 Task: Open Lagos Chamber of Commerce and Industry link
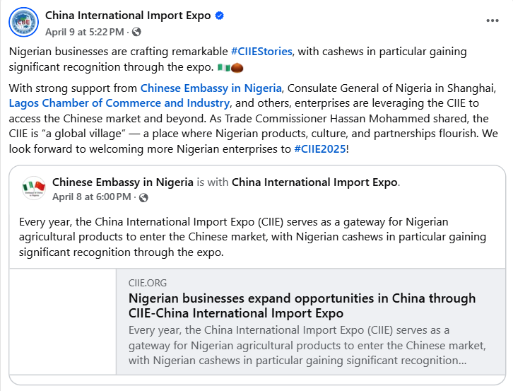click(119, 103)
